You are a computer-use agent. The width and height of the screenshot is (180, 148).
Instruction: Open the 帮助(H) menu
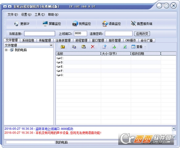coord(53,15)
